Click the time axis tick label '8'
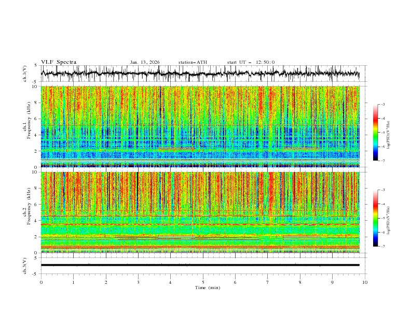 (300, 282)
